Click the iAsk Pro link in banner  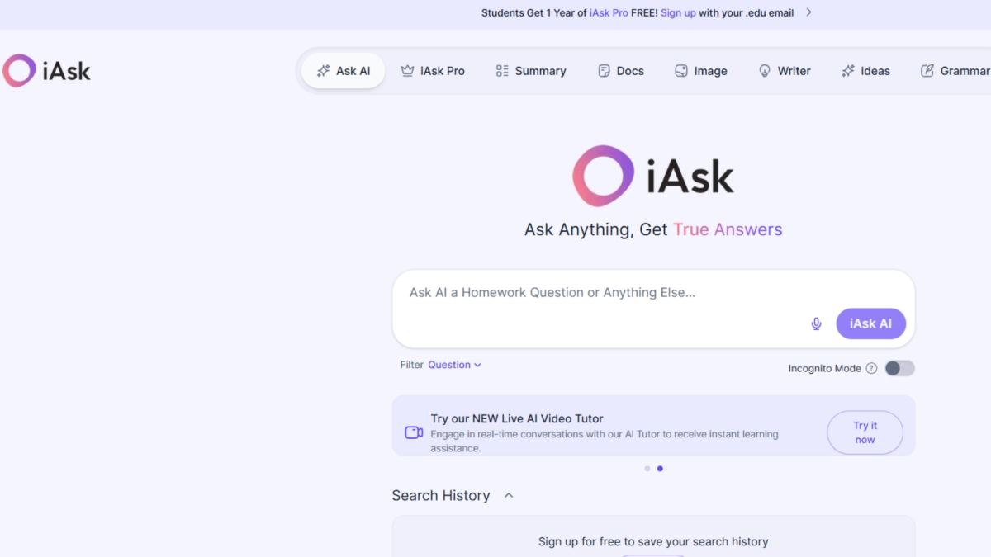[x=609, y=12]
